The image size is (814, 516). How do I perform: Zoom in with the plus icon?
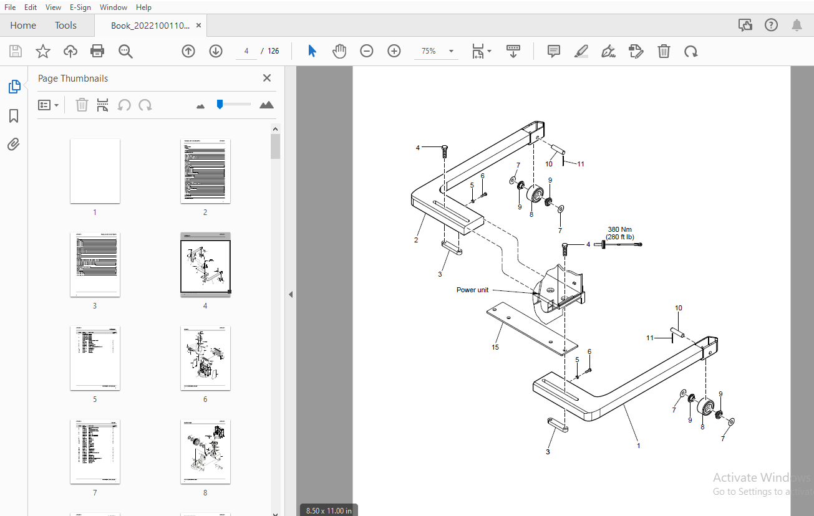pyautogui.click(x=394, y=51)
